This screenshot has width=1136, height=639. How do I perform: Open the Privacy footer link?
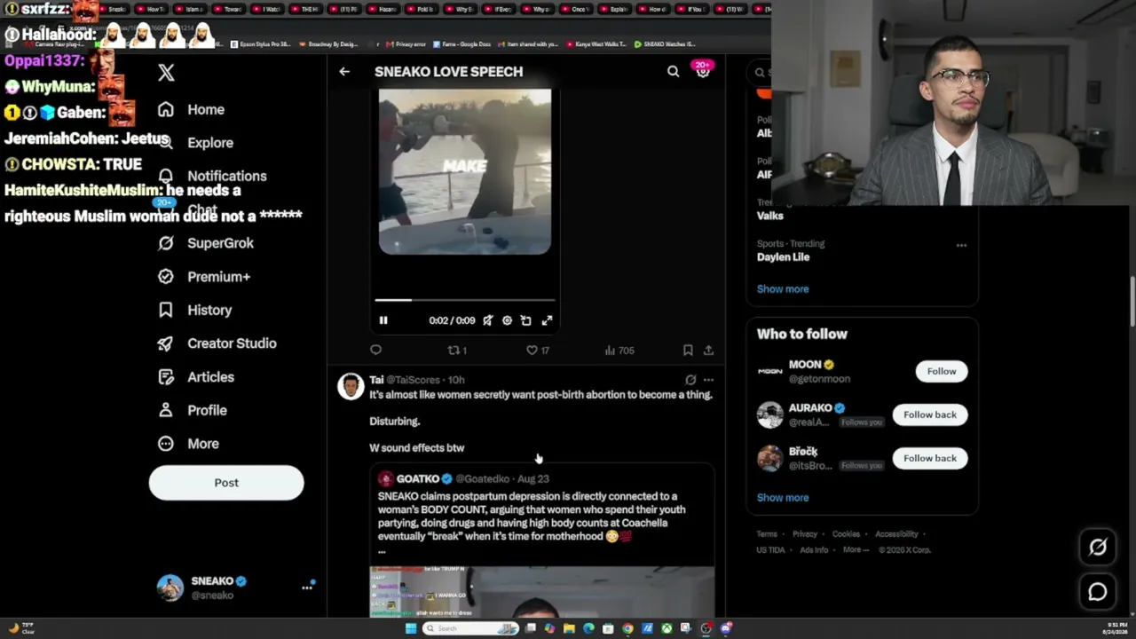tap(805, 534)
